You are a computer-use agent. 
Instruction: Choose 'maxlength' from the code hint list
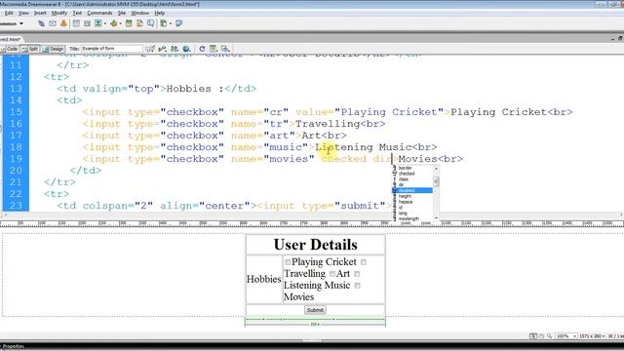click(409, 218)
